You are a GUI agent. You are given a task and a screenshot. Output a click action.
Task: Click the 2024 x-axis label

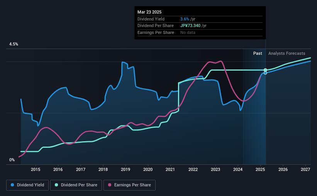[238, 169]
